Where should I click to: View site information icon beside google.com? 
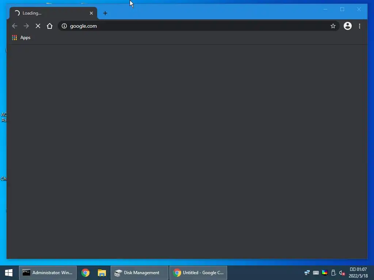[x=64, y=26]
